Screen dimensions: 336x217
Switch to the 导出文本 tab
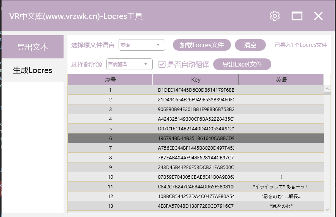pyautogui.click(x=33, y=47)
